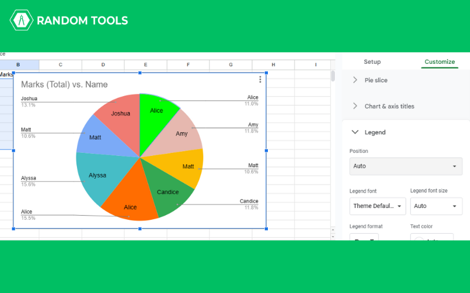Click the Joshua 13.1% legend label
The image size is (470, 293).
point(29,101)
